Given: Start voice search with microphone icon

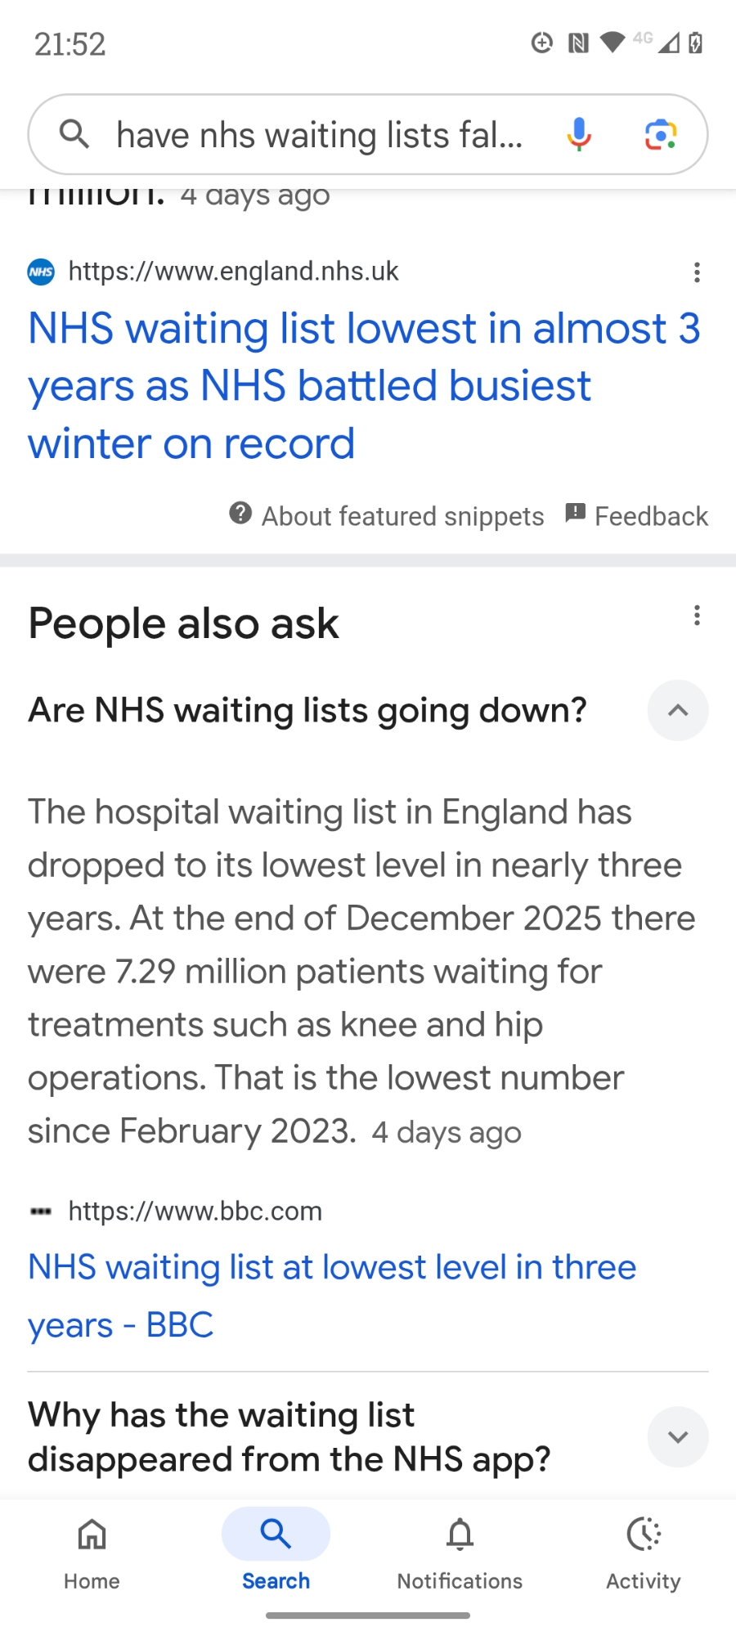Looking at the screenshot, I should point(579,134).
